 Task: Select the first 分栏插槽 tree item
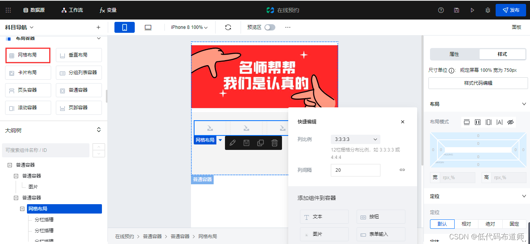point(44,220)
